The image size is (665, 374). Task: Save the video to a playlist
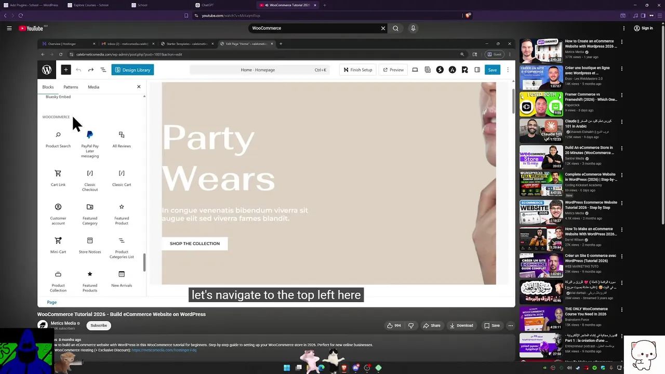492,326
